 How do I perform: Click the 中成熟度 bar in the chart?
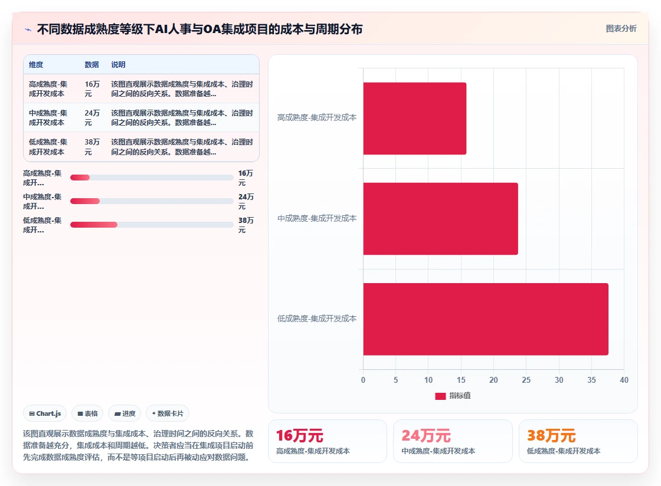(440, 219)
